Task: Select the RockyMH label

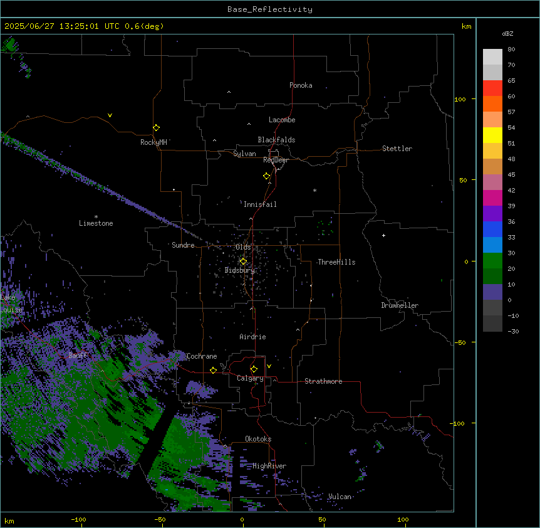Action: (153, 142)
